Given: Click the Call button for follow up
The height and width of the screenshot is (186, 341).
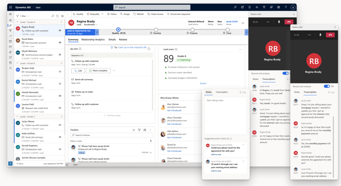Looking at the screenshot, I should (78, 70).
